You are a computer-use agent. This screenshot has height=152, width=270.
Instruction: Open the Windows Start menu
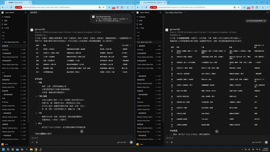(3, 149)
